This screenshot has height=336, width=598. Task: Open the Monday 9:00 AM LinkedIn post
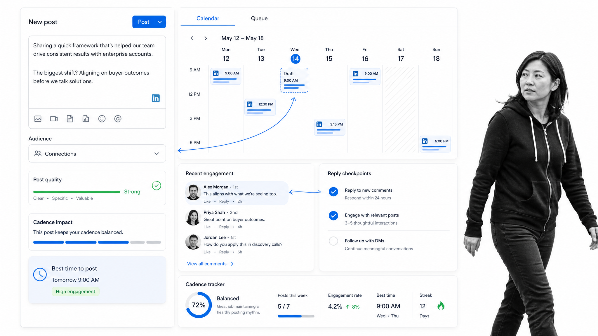coord(226,76)
